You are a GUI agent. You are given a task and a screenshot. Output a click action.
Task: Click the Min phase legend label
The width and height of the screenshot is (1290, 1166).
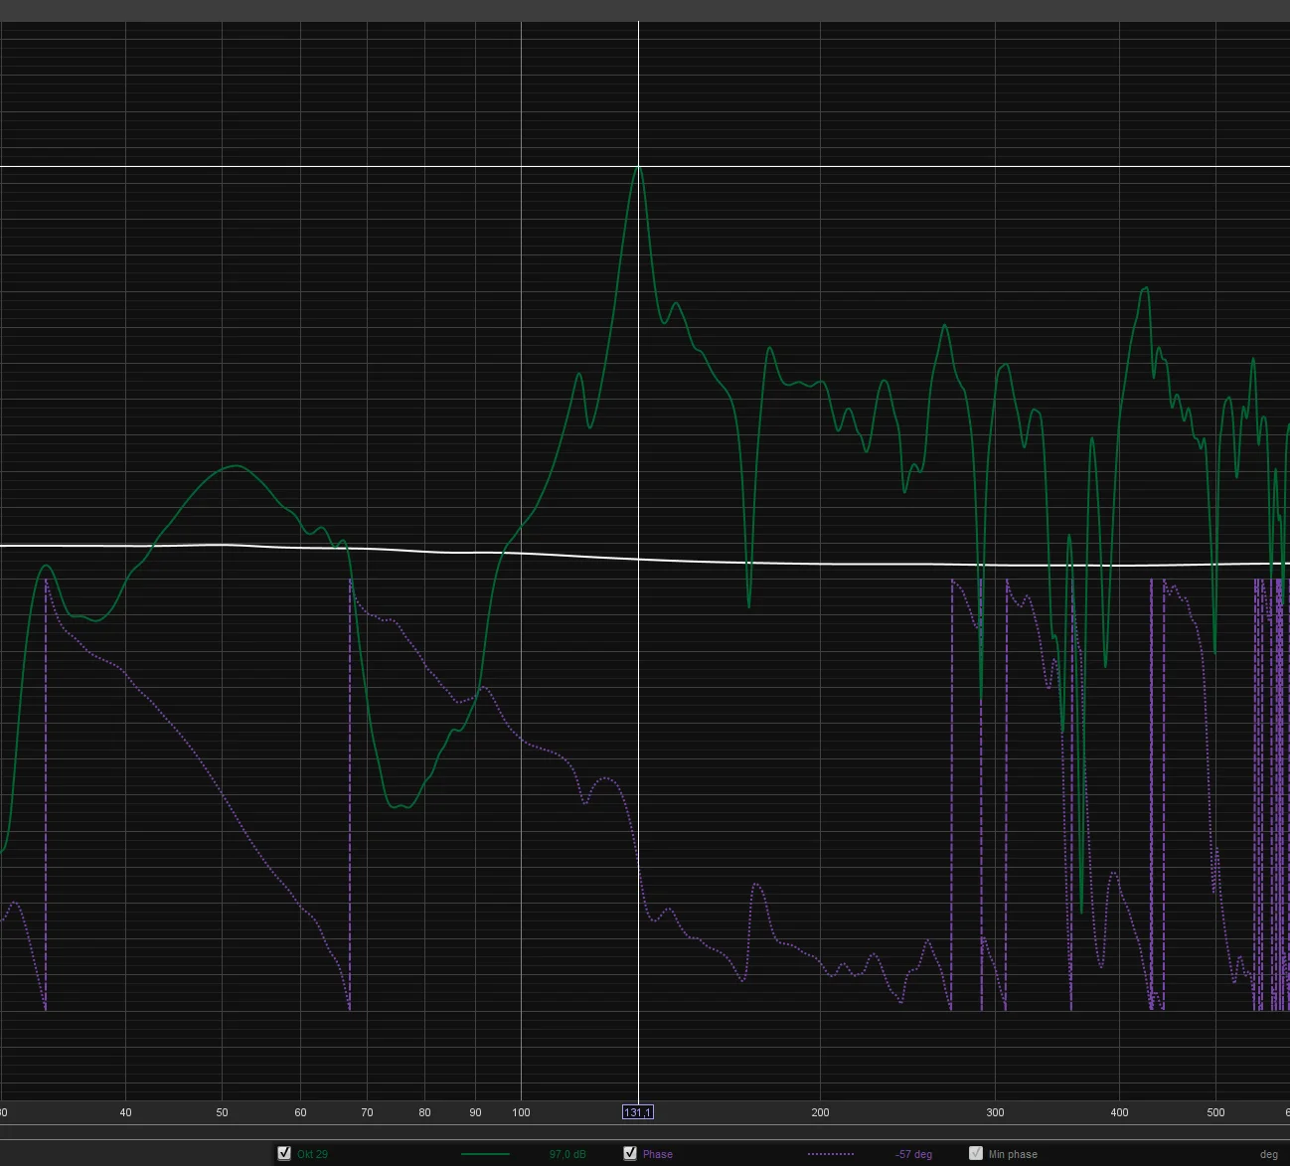click(x=1013, y=1154)
